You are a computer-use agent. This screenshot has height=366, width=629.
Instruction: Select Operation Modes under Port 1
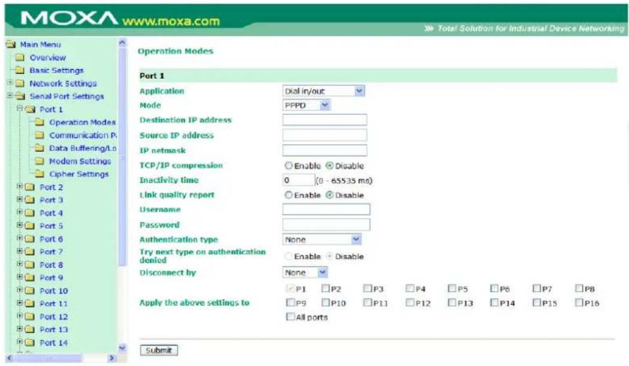82,122
